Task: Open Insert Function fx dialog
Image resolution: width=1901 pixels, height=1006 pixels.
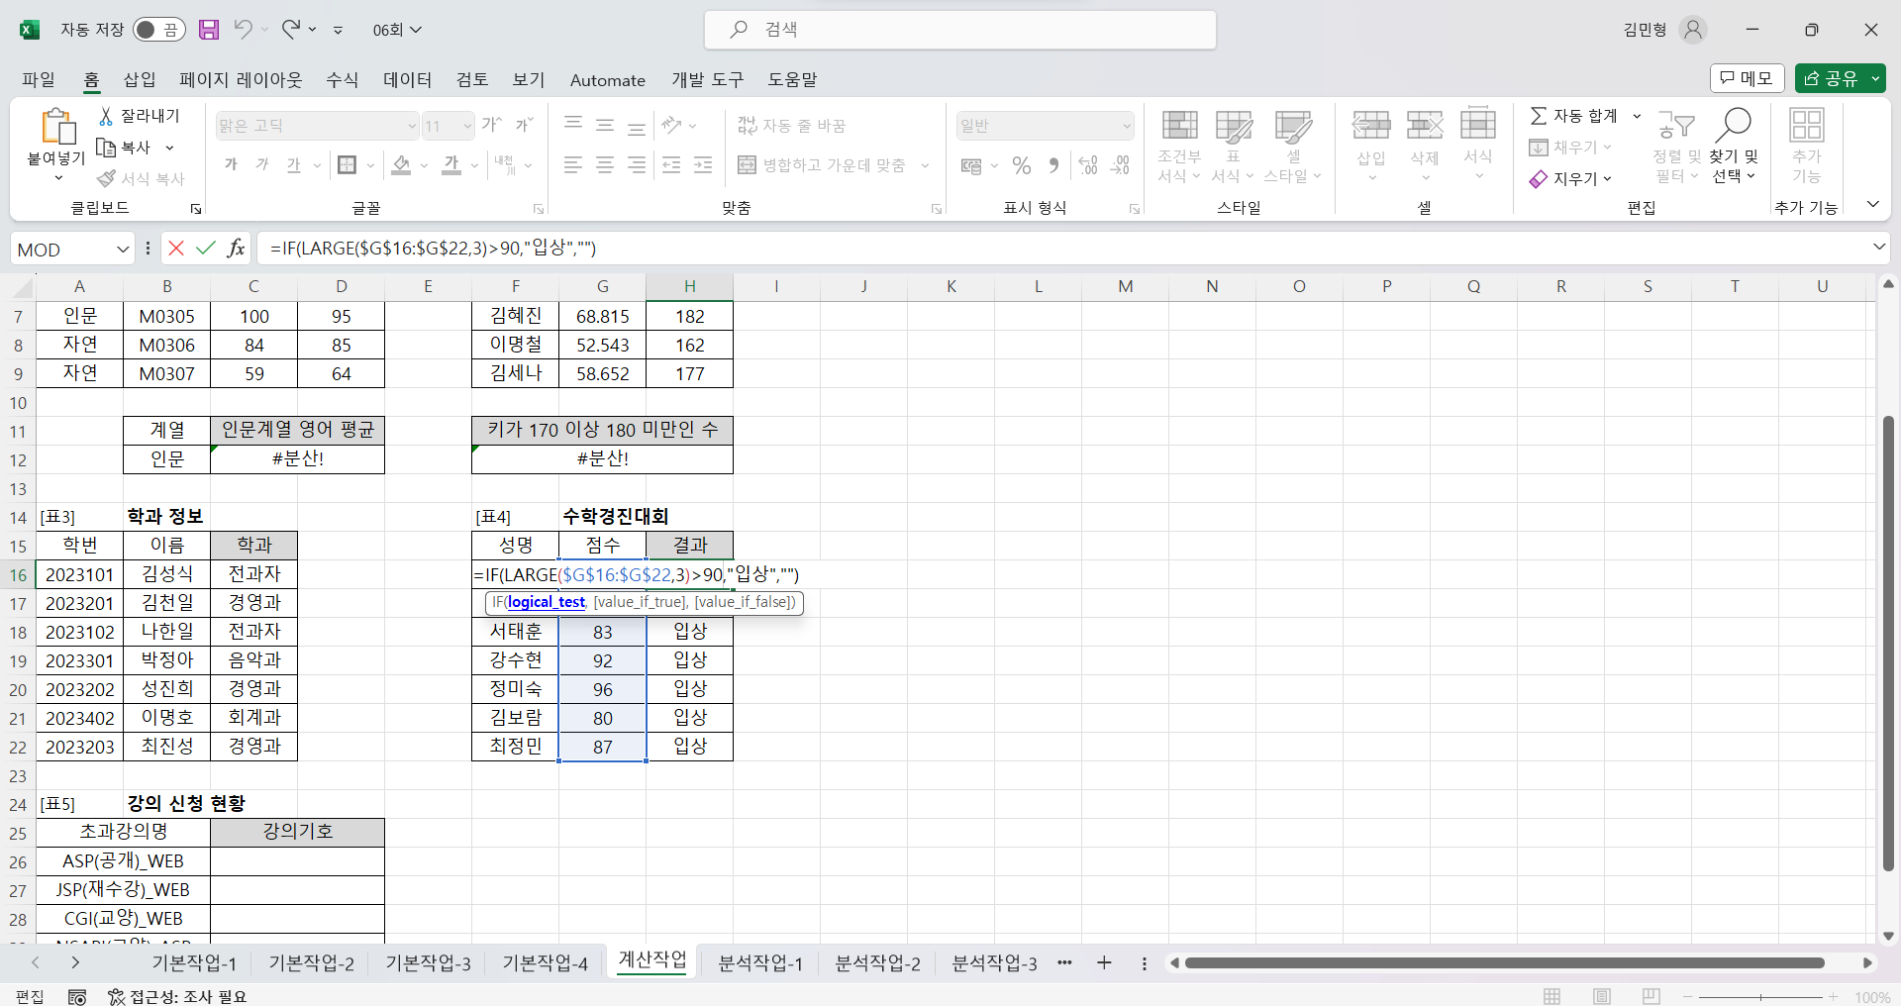Action: [236, 249]
